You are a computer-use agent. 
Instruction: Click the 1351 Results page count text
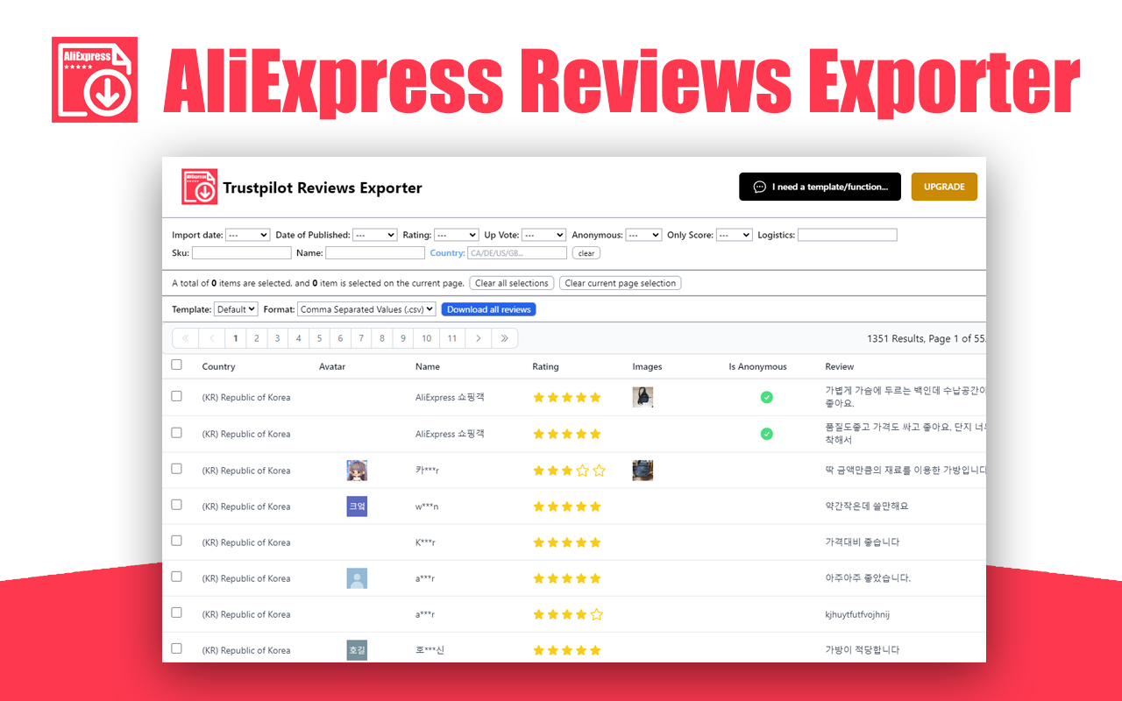click(x=927, y=338)
